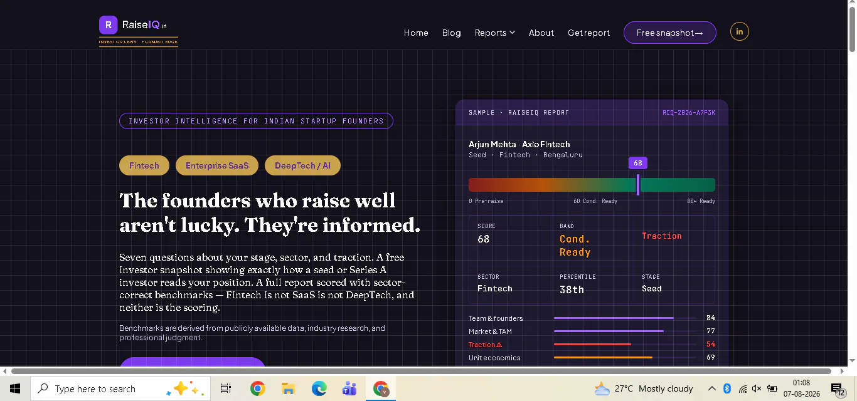Viewport: 857px width, 401px height.
Task: Click the clock and date display
Action: pos(802,388)
